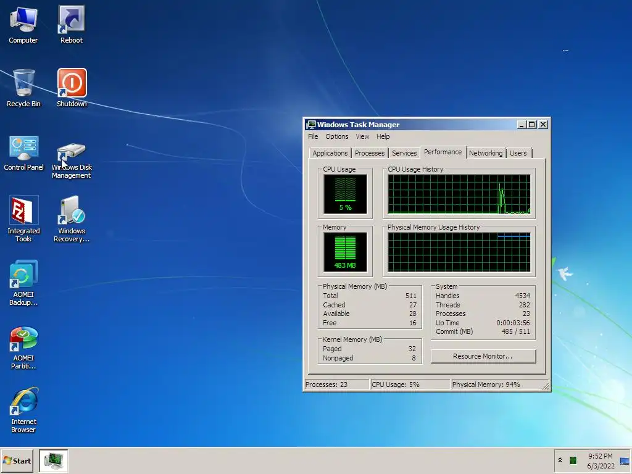The height and width of the screenshot is (474, 632).
Task: Select the Recycle Bin icon
Action: click(x=23, y=88)
